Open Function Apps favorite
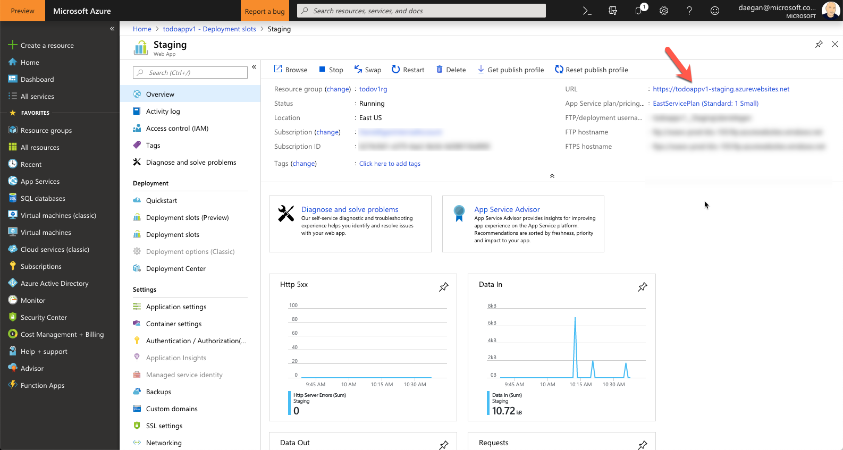843x450 pixels. click(x=60, y=385)
